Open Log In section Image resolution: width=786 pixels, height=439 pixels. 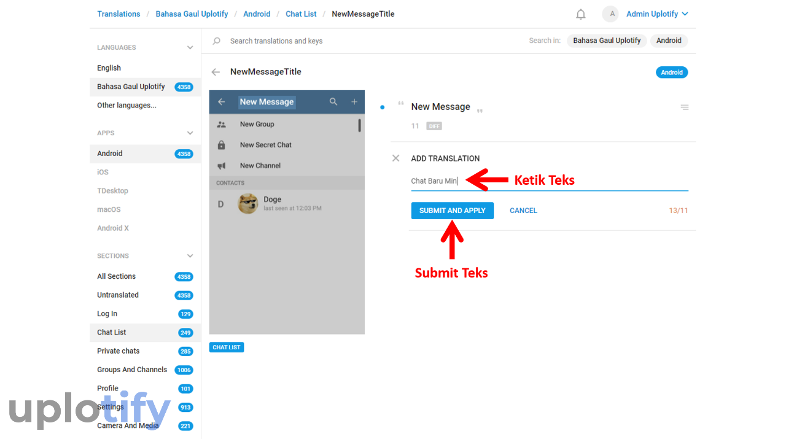coord(145,314)
